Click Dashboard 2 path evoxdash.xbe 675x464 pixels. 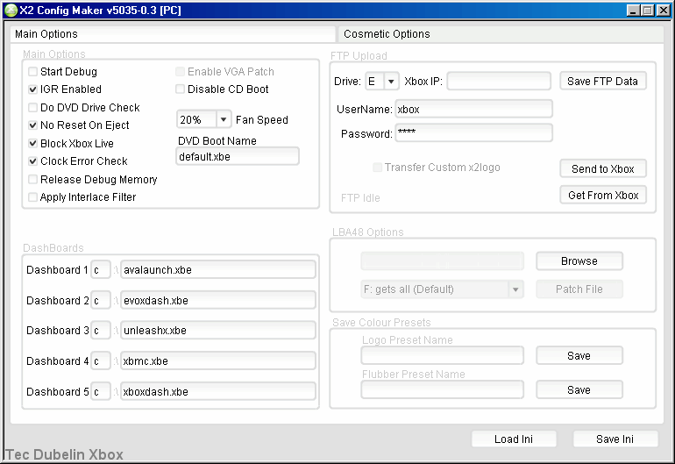[217, 300]
